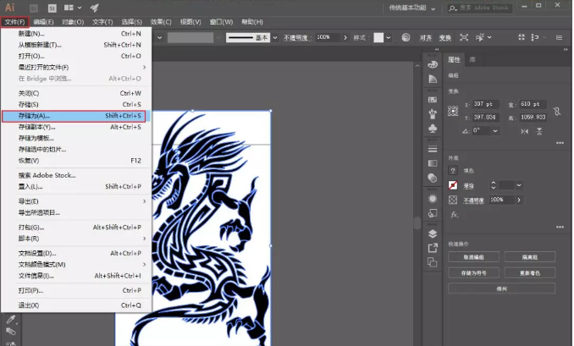Switch to the 属性 tab
574x346 pixels.
(x=454, y=59)
